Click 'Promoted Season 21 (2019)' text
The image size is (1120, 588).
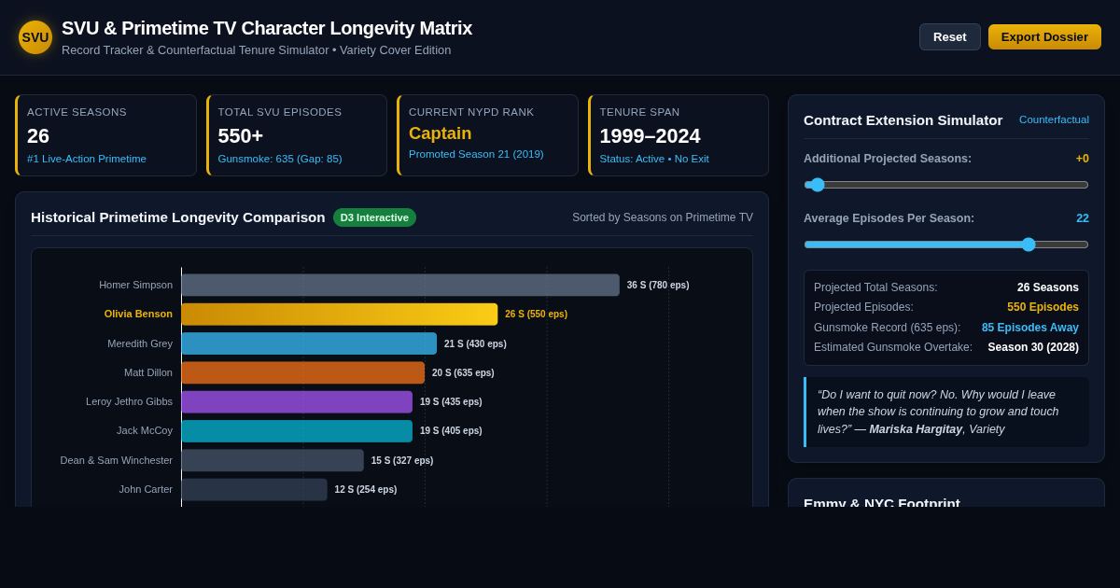coord(476,154)
